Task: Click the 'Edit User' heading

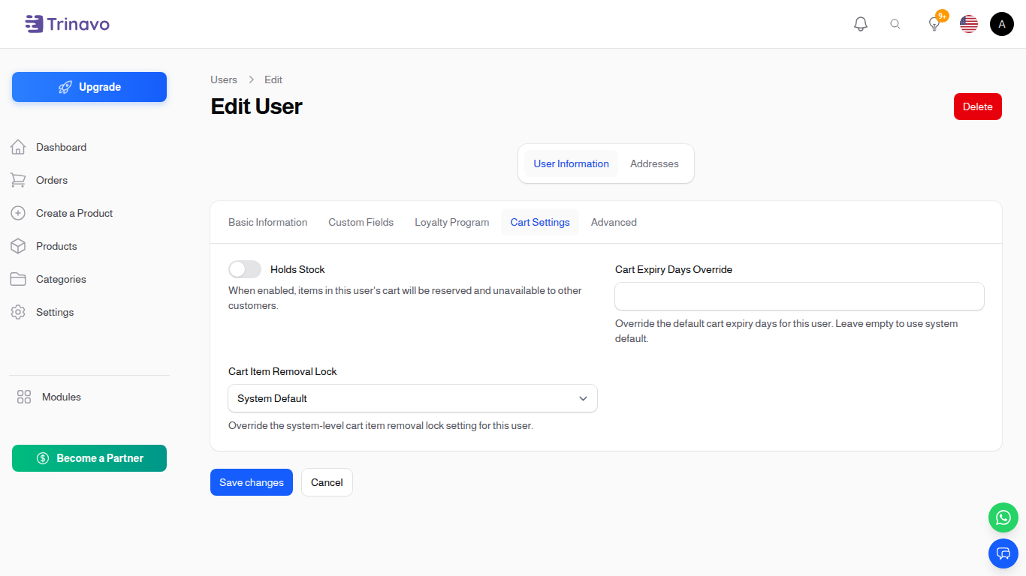Action: point(256,106)
